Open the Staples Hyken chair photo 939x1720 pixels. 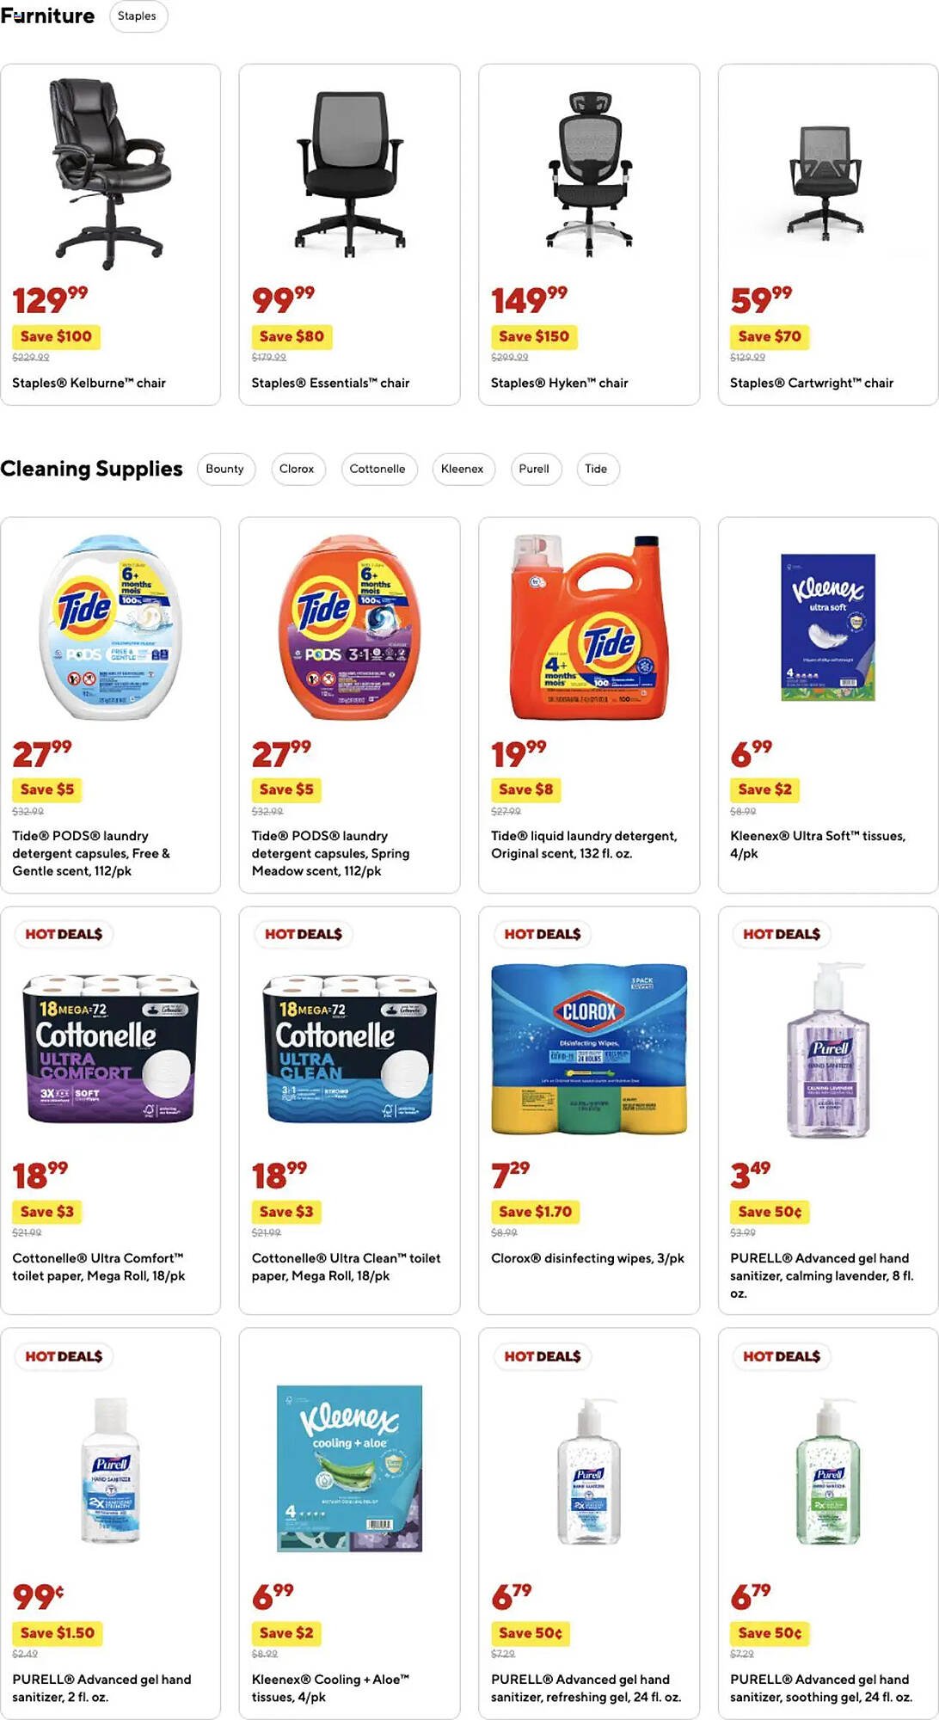coord(589,171)
